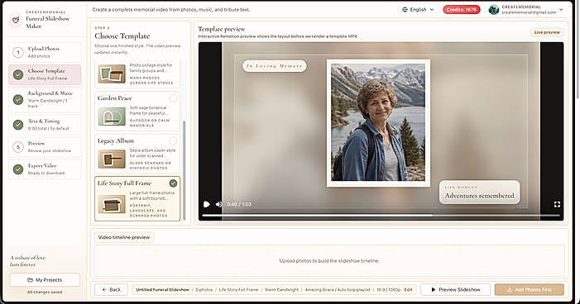Click the Garden Peace template thumbnail
The width and height of the screenshot is (580, 304).
112,116
